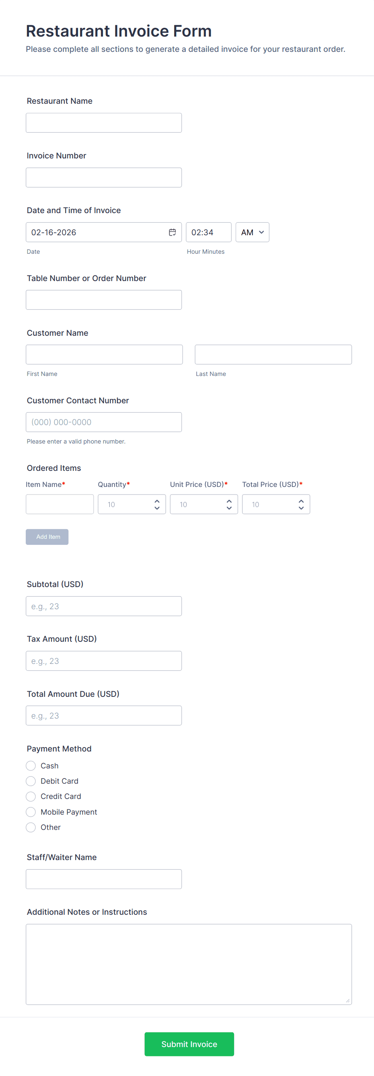Select Credit Card payment option
The image size is (374, 1076).
click(x=31, y=797)
